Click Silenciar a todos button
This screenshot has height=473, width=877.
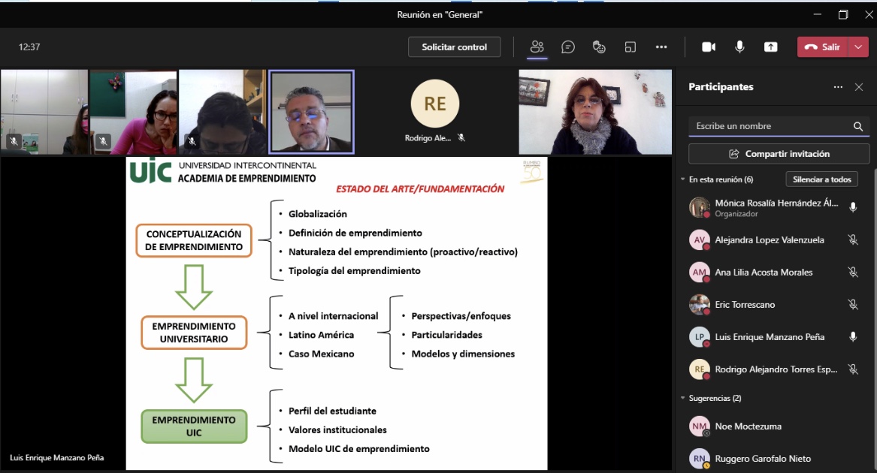tap(821, 179)
